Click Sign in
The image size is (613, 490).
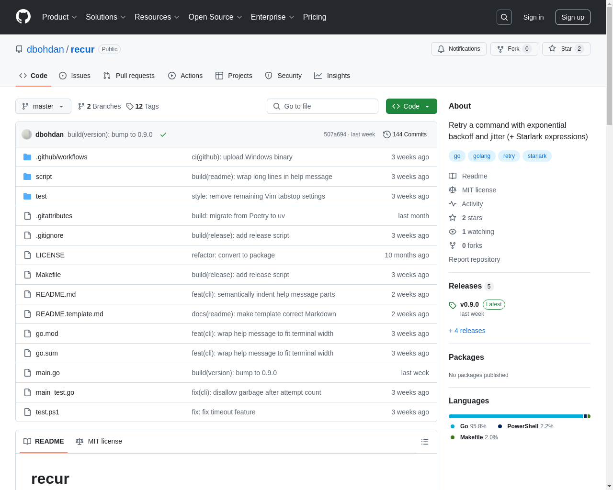click(x=534, y=17)
